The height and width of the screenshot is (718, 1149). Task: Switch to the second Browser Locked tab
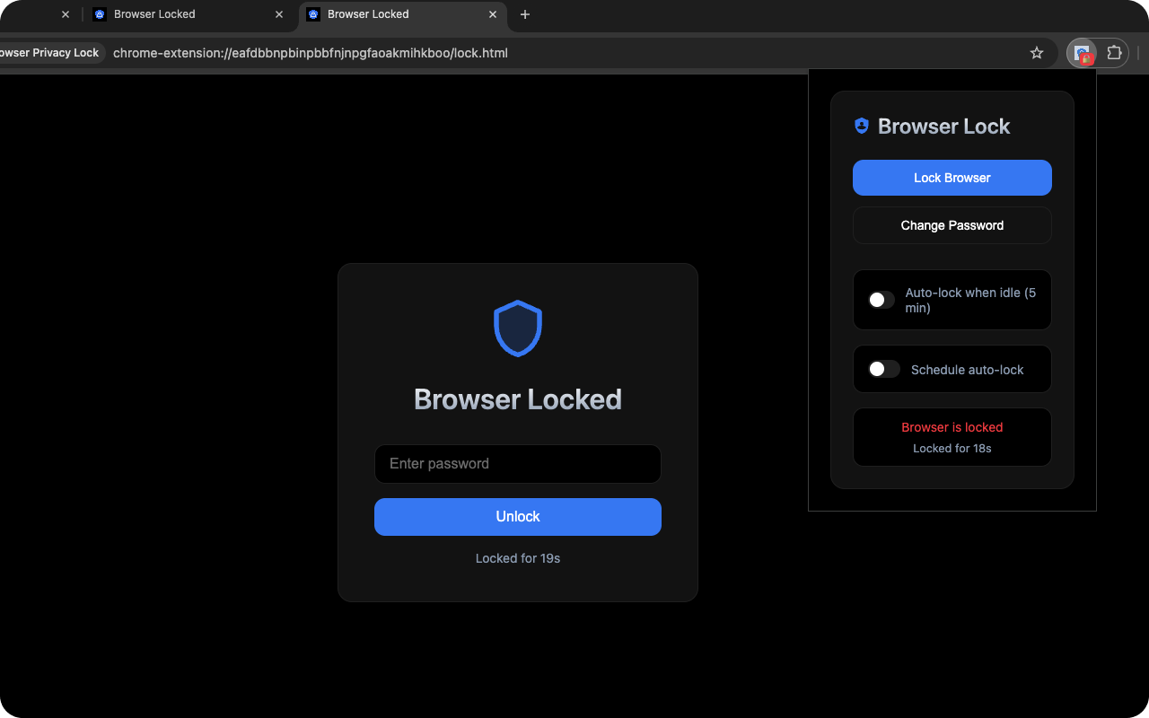tap(180, 14)
